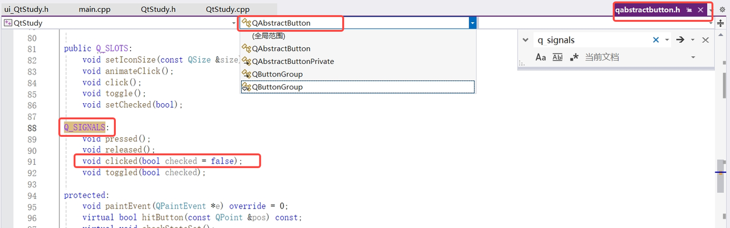Viewport: 730px width, 228px height.
Task: Open the search scope 当前文档 dropdown
Action: click(693, 57)
